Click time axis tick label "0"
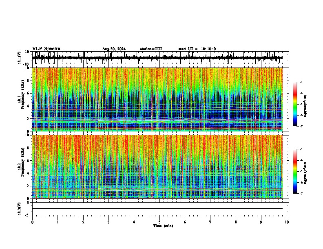The height and width of the screenshot is (249, 323). [x=32, y=222]
